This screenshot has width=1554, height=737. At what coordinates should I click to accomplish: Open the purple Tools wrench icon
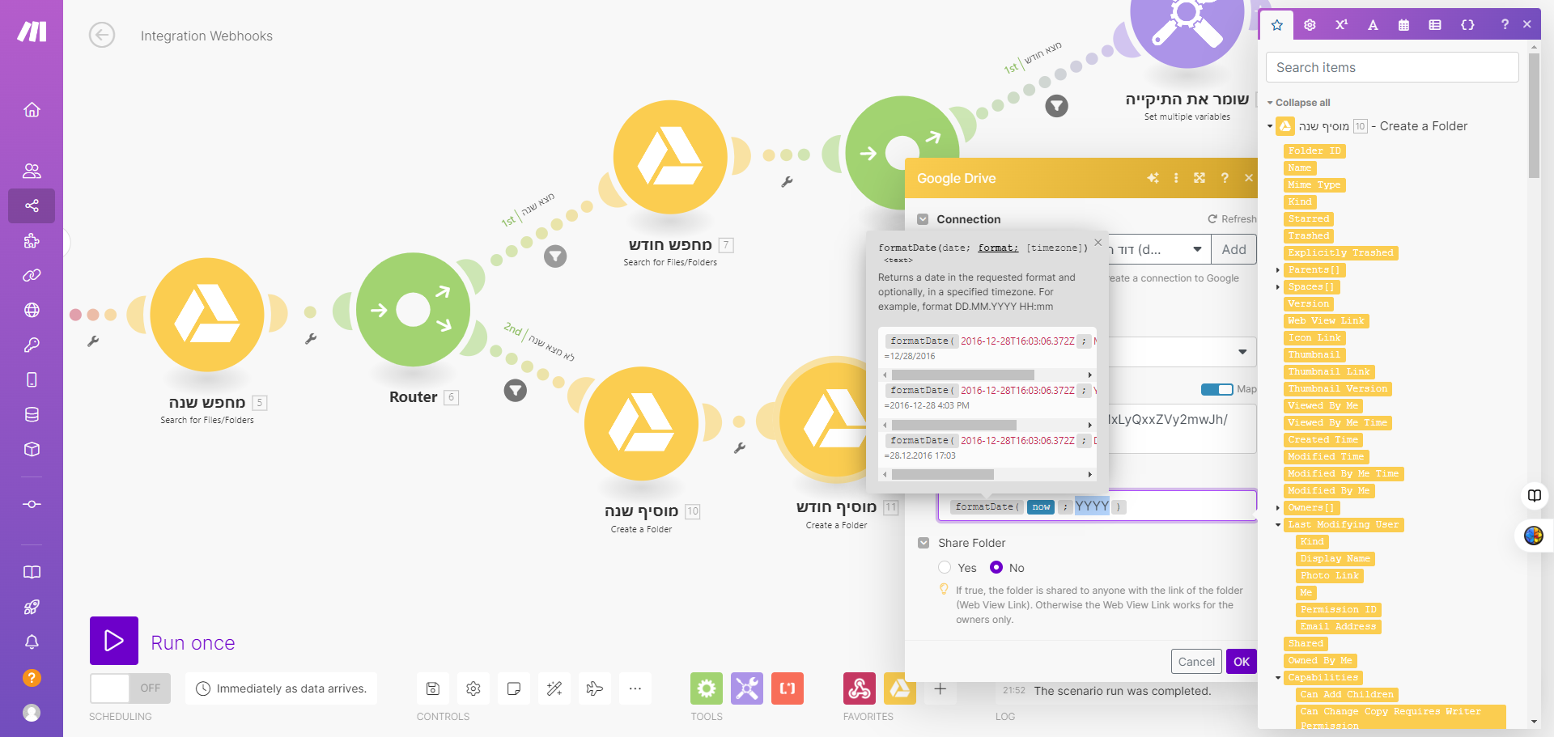pos(747,688)
